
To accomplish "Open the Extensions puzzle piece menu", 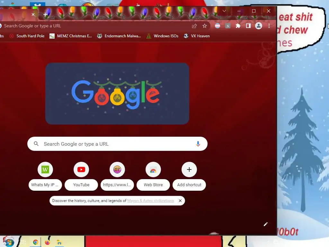I will [x=238, y=26].
